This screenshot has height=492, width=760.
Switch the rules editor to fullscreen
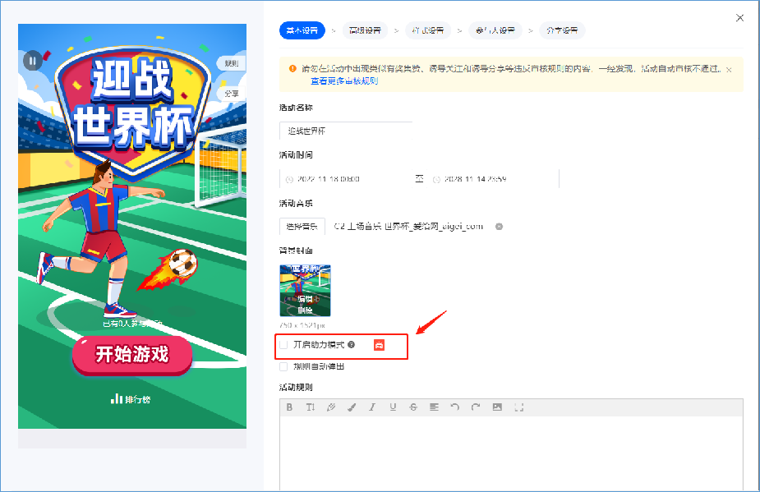coord(519,407)
